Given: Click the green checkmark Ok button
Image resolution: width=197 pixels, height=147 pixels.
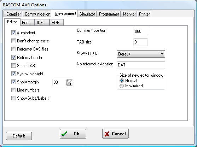Looking at the screenshot, I should coord(73,134).
